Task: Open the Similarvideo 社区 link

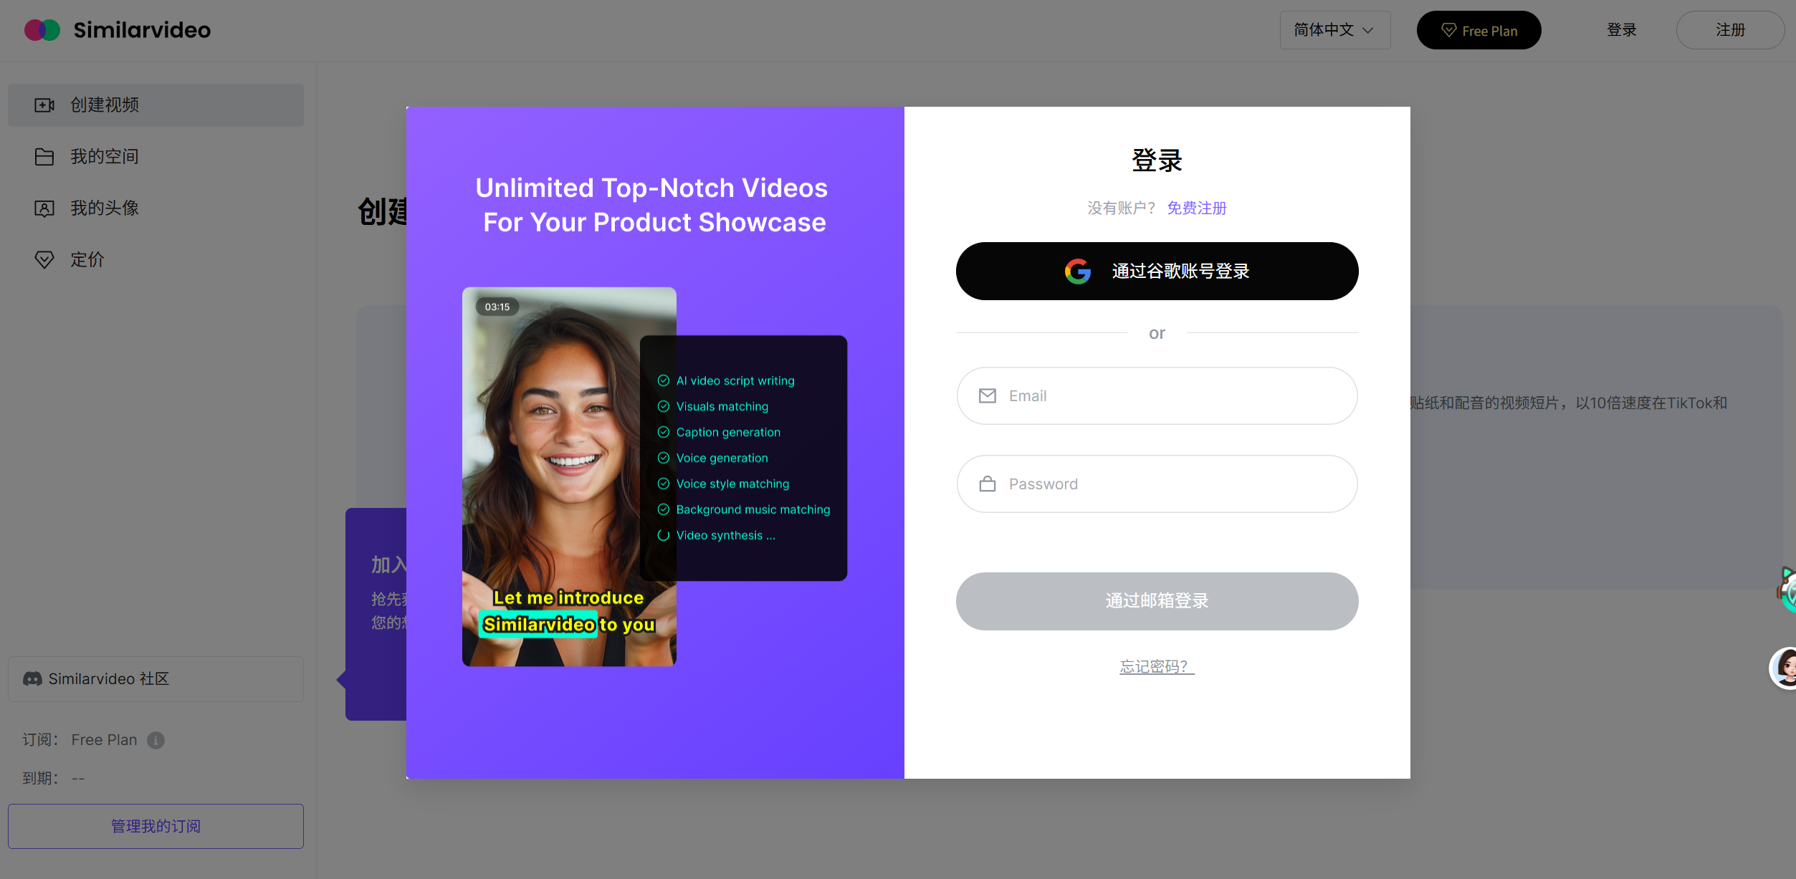Action: point(156,679)
